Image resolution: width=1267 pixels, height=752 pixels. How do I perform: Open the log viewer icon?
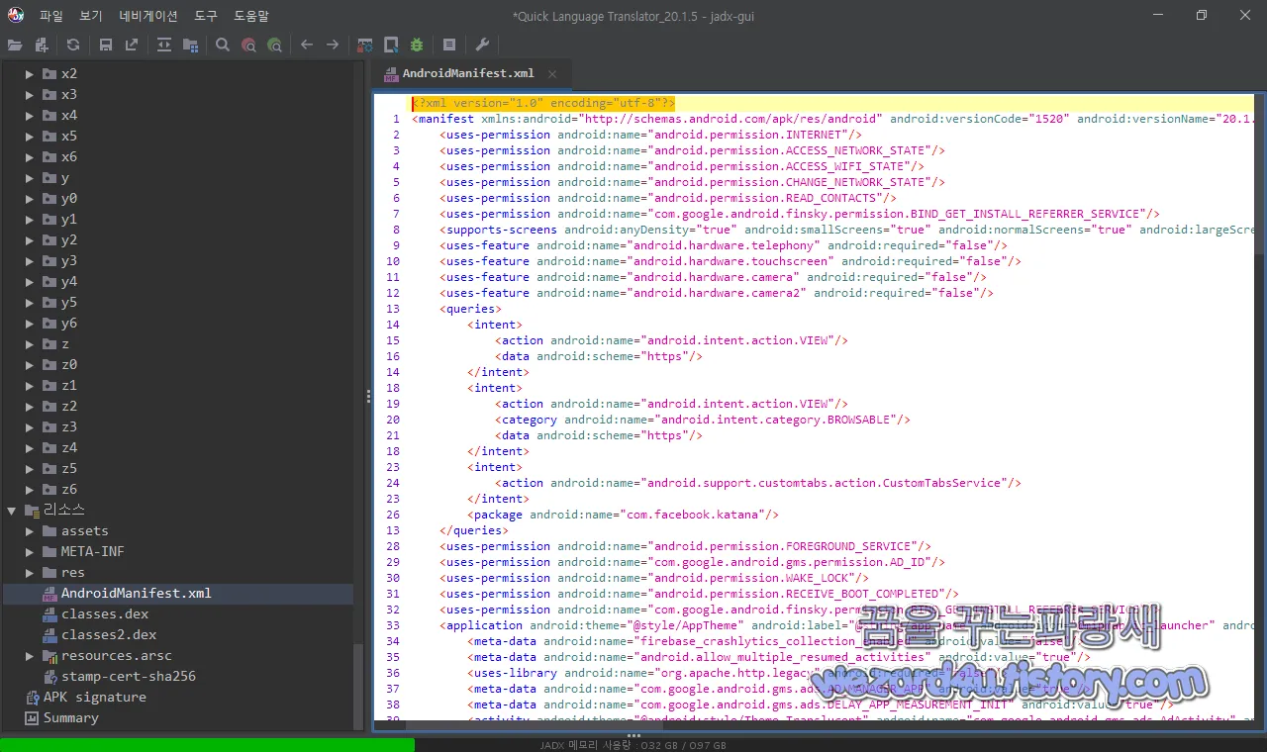click(449, 45)
